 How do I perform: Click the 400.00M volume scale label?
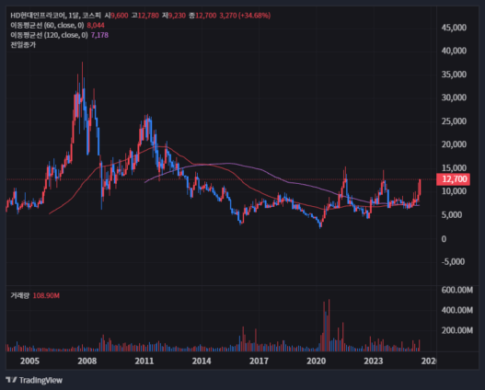point(457,310)
